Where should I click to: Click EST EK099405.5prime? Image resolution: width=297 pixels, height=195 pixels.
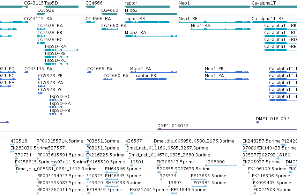point(272,183)
